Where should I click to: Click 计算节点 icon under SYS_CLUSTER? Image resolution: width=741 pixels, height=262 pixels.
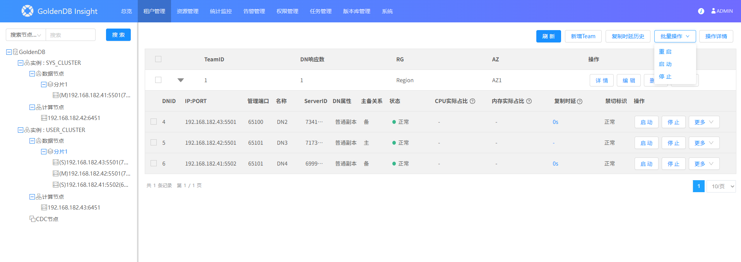point(39,107)
